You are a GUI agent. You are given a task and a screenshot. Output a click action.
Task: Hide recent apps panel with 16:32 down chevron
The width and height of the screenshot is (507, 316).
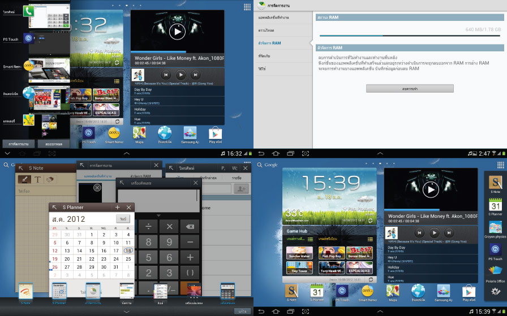point(7,153)
